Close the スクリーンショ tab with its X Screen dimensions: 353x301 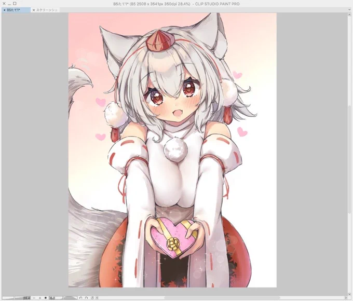tap(34, 10)
